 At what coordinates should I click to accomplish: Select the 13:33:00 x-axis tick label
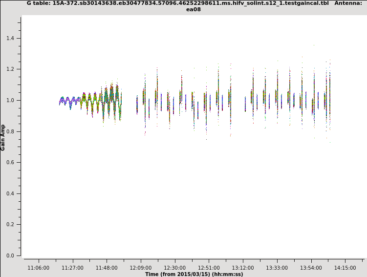point(277,268)
